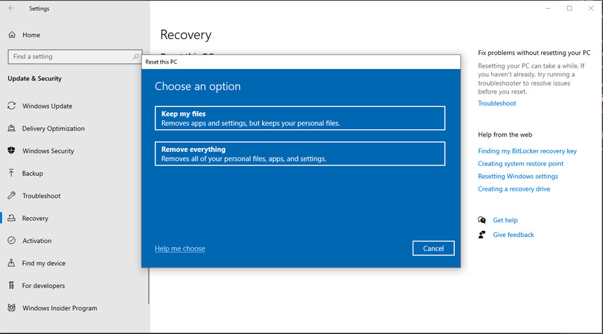Click the For developers icon
603x334 pixels.
(x=11, y=285)
